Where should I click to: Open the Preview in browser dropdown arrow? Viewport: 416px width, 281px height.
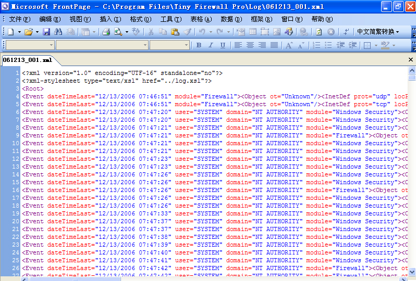coord(127,32)
